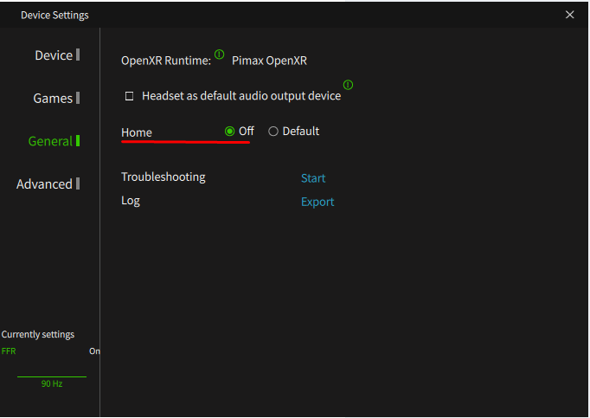Screen dimensions: 590x418
Task: Enable headset as default audio output checkbox
Action: point(130,96)
